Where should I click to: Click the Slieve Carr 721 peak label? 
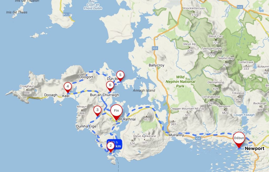click(216, 39)
